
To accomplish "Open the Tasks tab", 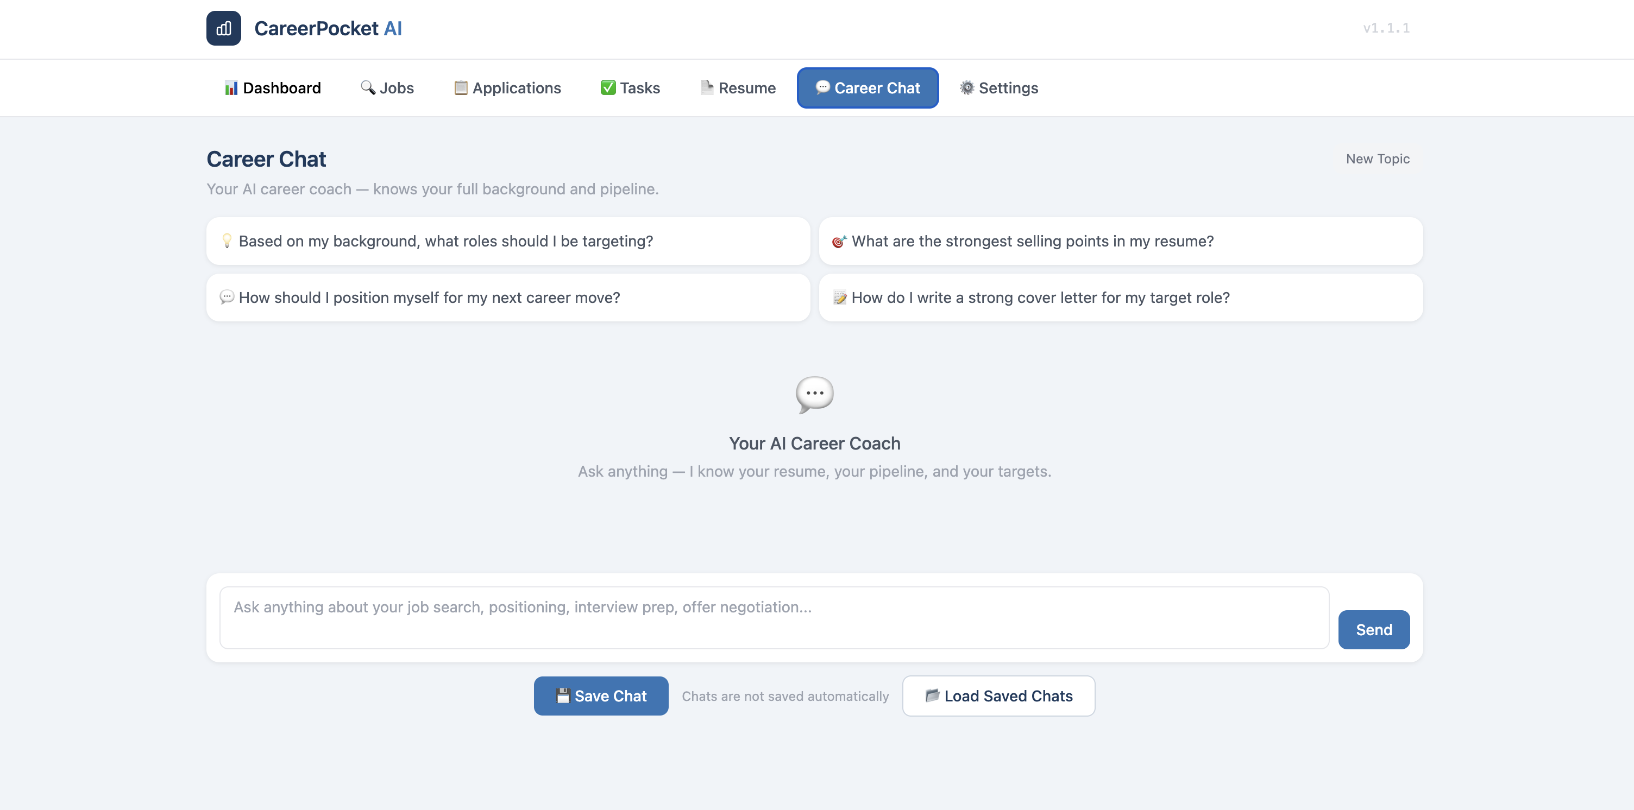I will click(631, 88).
